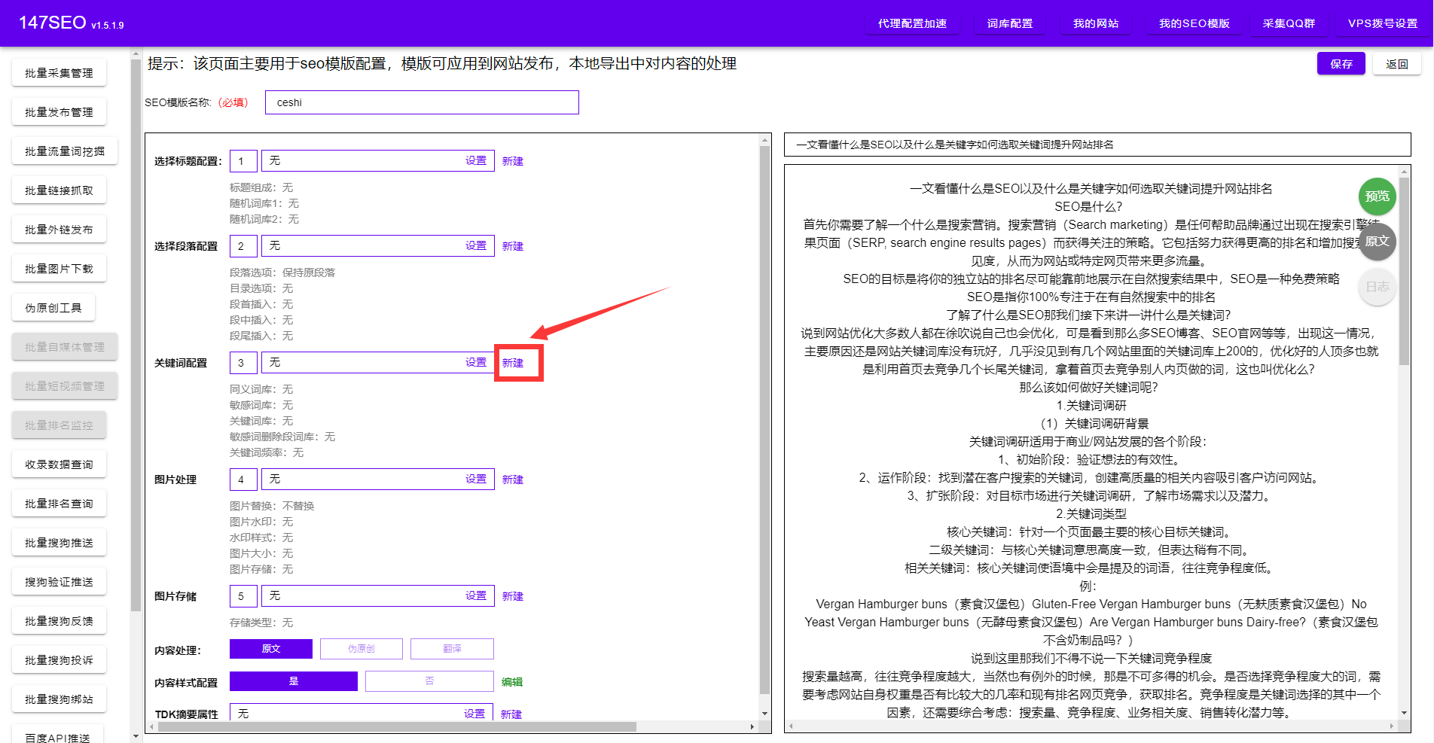Open 我的网站 in top bar

1096,23
